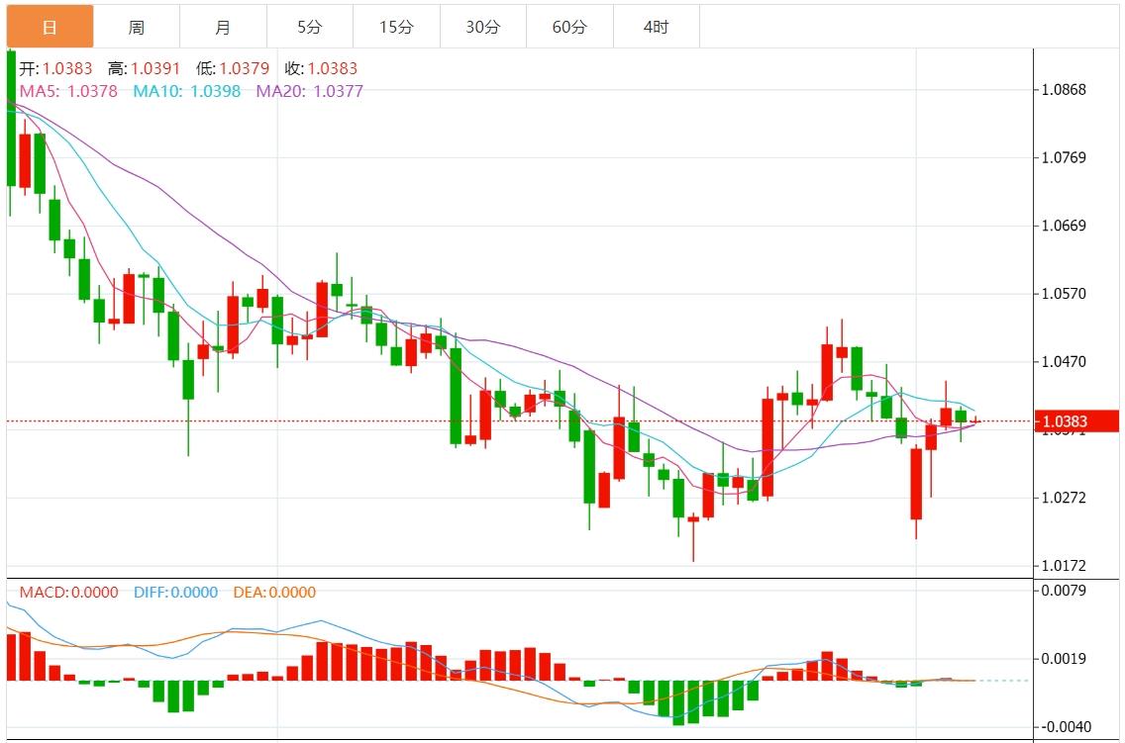Viewport: 1125px width, 743px height.
Task: Click the 1.0769 price axis label
Action: tap(1064, 157)
